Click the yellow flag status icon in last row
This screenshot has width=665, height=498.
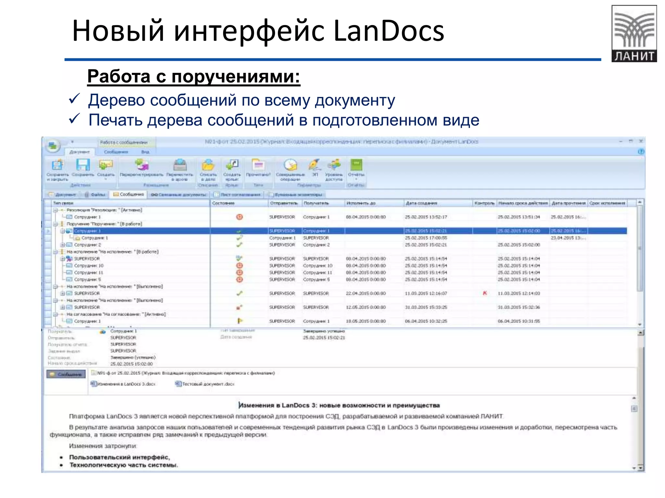240,321
